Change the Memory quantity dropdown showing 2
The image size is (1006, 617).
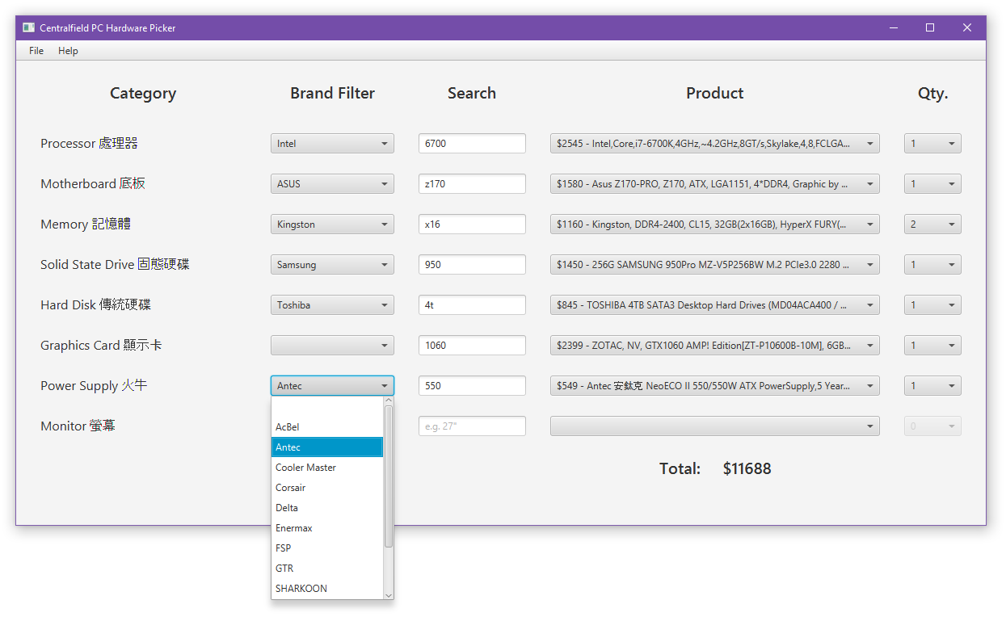[x=932, y=225]
